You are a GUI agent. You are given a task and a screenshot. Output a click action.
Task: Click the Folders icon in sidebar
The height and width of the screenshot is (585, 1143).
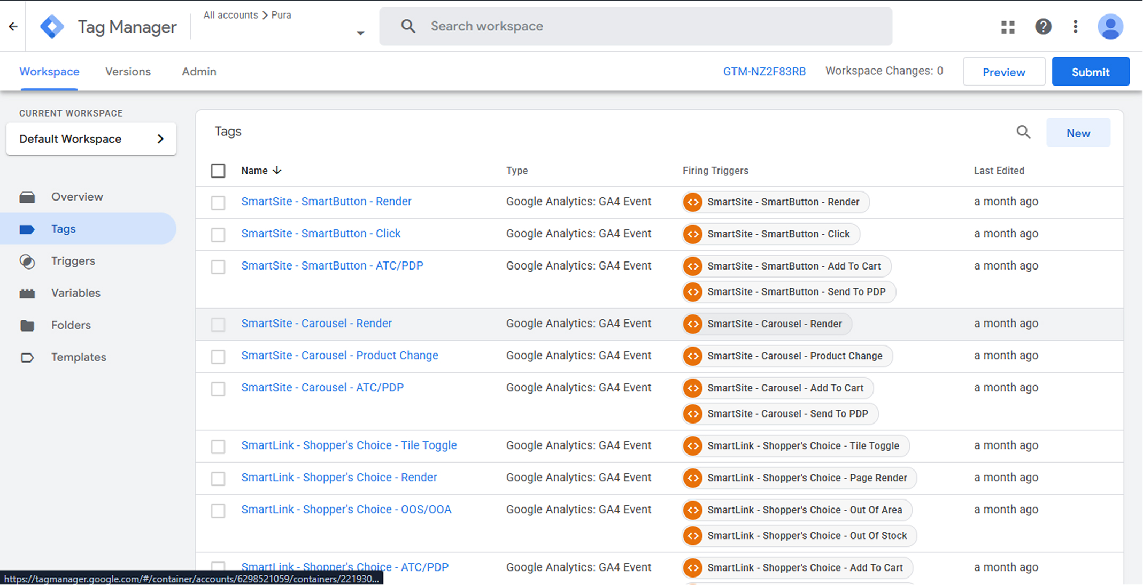(x=27, y=326)
